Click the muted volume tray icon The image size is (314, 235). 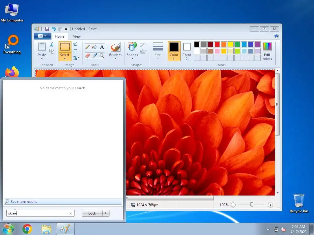[283, 229]
